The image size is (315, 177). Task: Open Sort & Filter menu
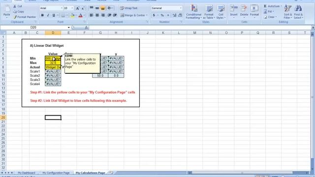click(287, 12)
